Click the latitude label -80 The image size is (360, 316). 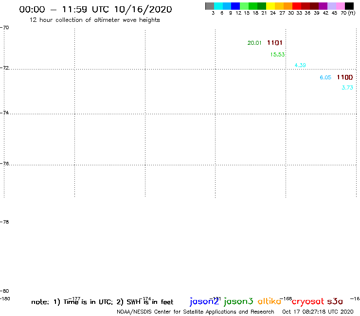tap(4, 291)
